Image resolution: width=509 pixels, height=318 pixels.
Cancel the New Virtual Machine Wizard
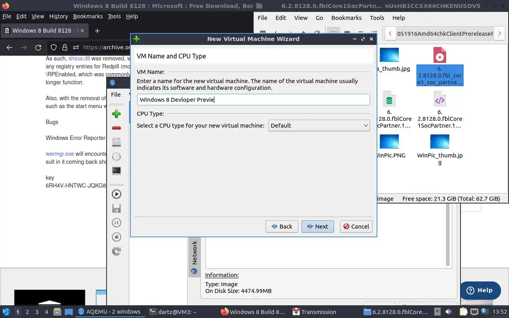(356, 227)
